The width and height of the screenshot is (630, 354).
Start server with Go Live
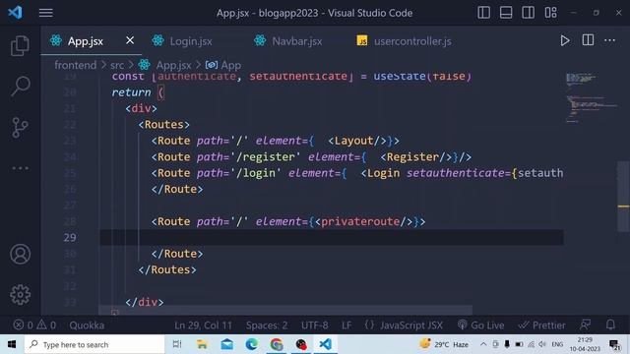coord(481,325)
